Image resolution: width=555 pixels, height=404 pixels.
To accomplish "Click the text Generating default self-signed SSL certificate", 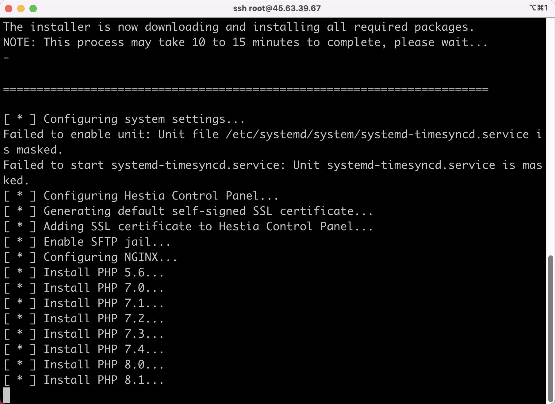I will pyautogui.click(x=208, y=211).
